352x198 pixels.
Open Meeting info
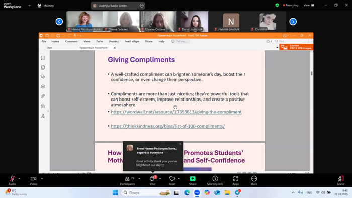[215, 179]
